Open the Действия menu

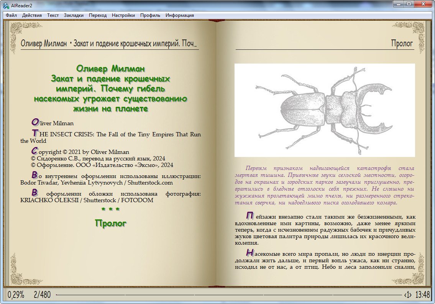tap(32, 15)
